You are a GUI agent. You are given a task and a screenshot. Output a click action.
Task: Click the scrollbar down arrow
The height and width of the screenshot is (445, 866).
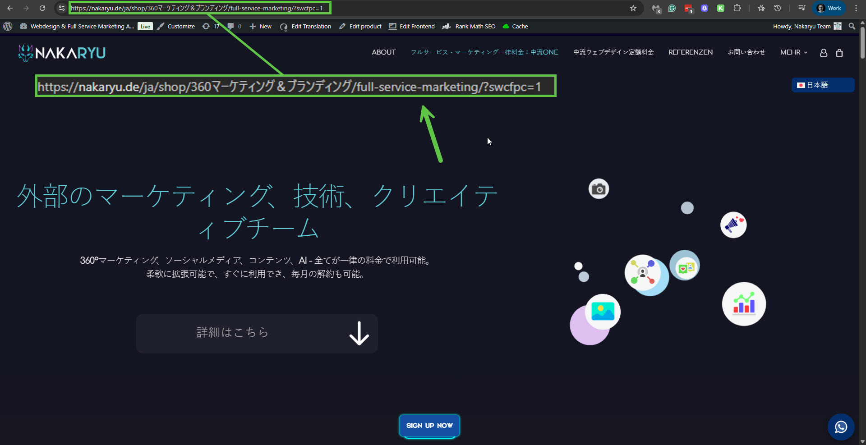pyautogui.click(x=862, y=441)
